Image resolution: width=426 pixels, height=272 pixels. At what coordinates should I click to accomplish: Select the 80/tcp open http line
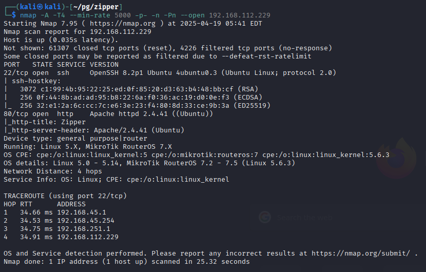tap(108, 114)
